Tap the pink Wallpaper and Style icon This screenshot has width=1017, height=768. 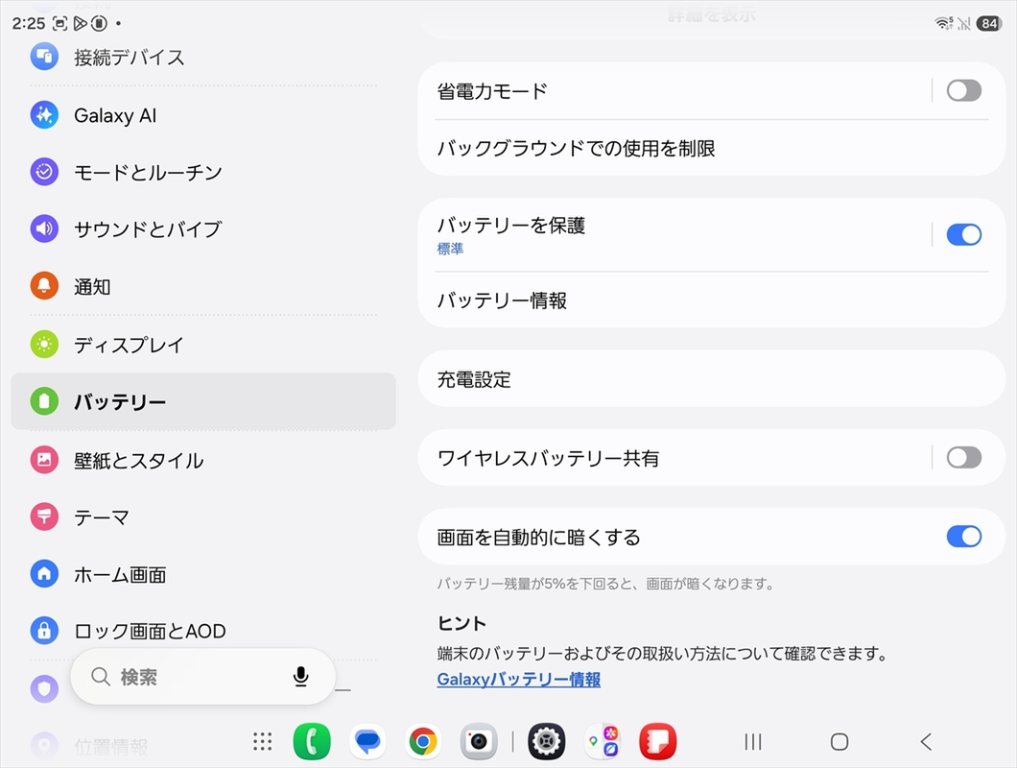[x=44, y=460]
